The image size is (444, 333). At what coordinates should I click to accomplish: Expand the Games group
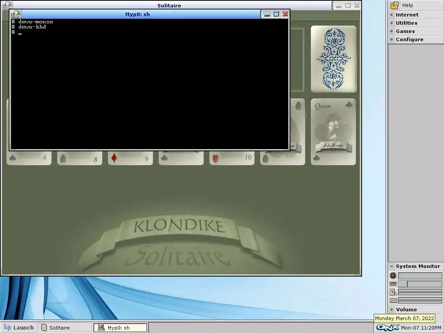click(392, 31)
